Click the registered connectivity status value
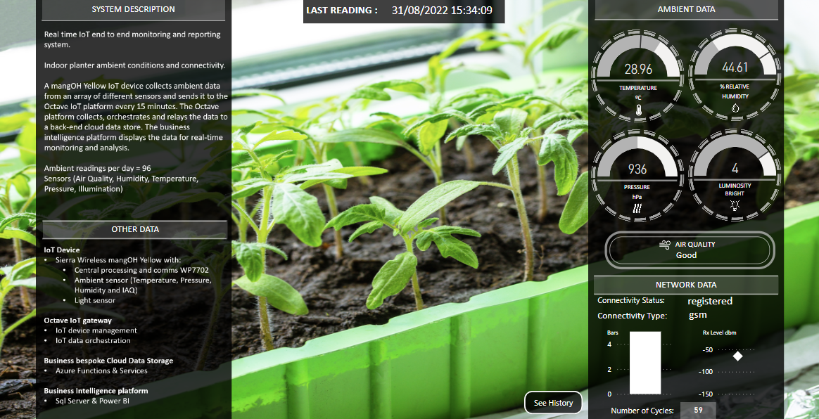 point(710,301)
